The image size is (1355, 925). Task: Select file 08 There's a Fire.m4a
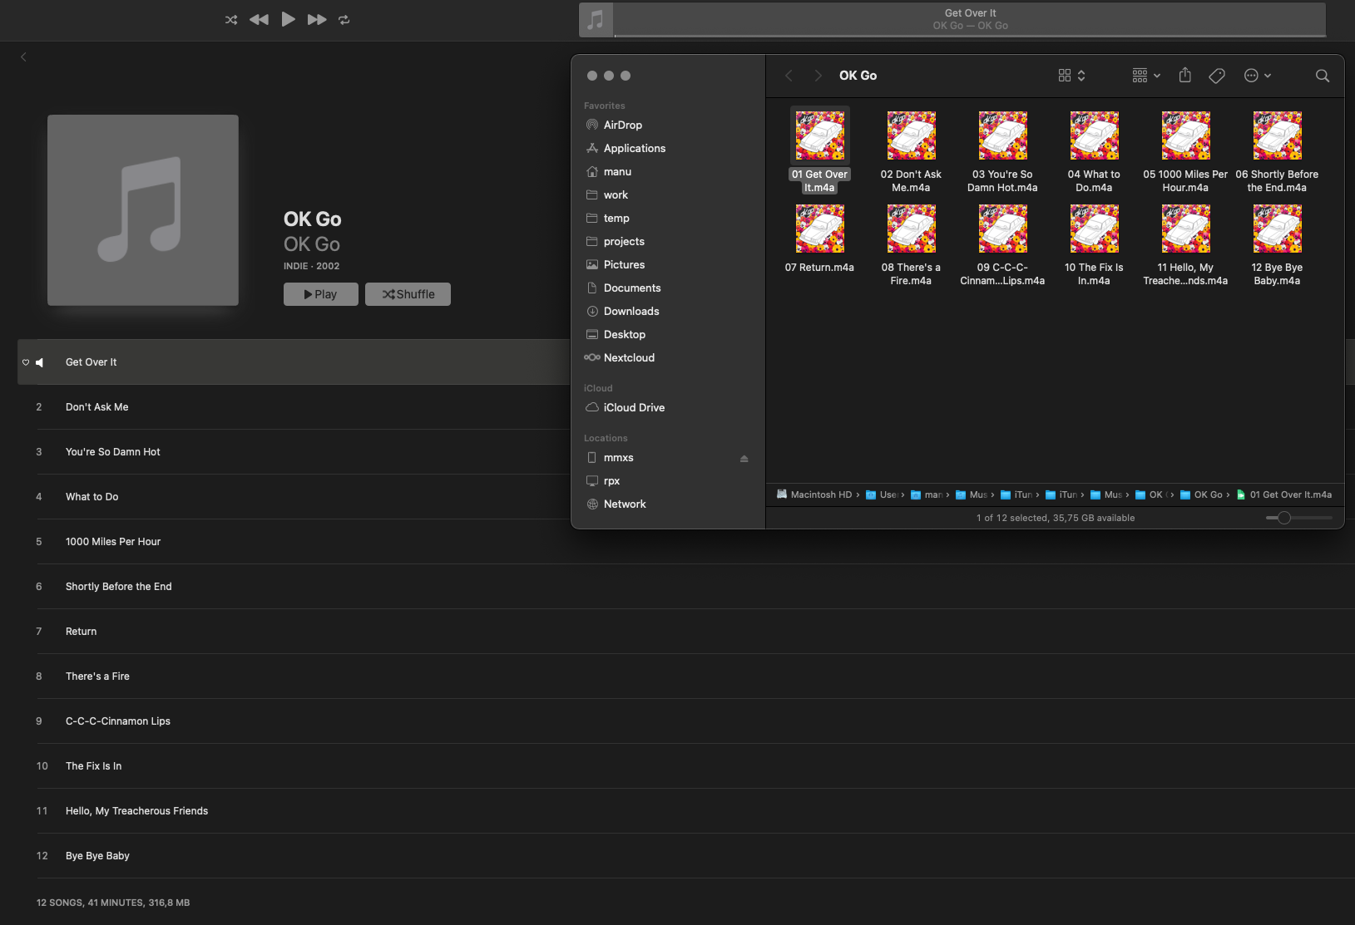911,245
